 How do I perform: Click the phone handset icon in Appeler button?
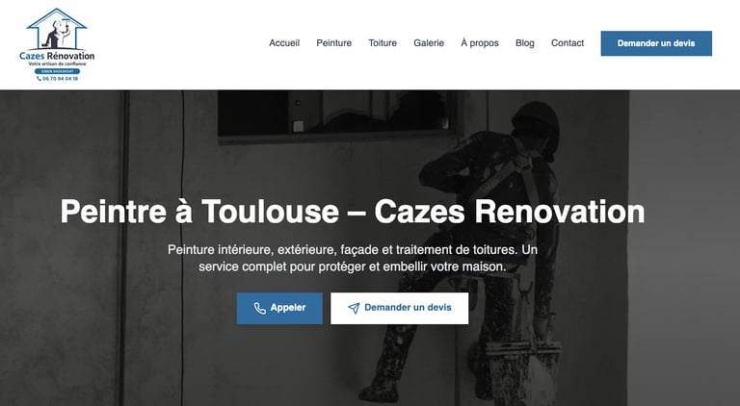coord(259,308)
